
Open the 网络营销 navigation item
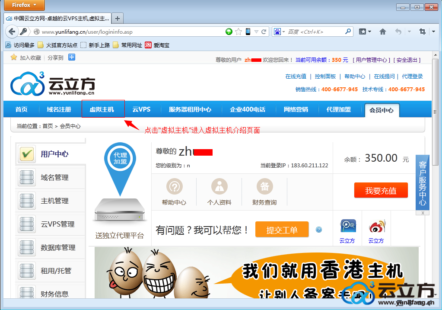[x=296, y=109]
